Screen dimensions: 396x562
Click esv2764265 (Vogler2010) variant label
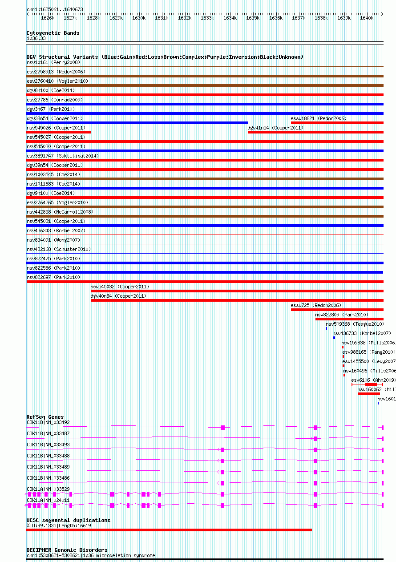[57, 202]
